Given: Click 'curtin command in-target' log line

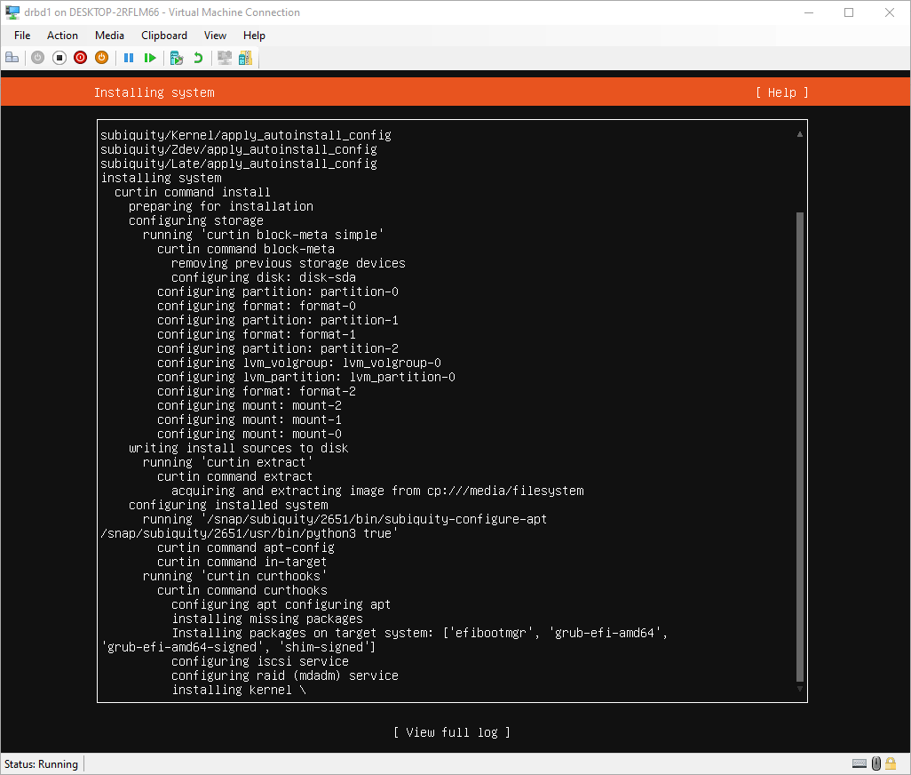Looking at the screenshot, I should [242, 562].
